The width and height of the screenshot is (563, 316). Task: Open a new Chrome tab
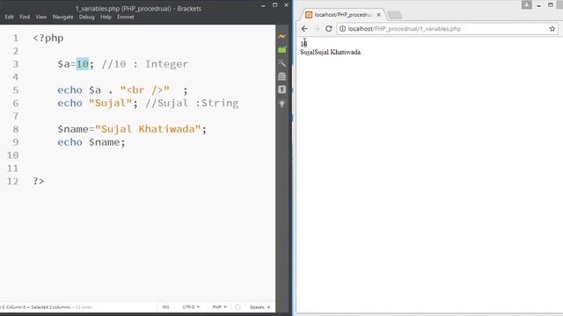pos(395,15)
